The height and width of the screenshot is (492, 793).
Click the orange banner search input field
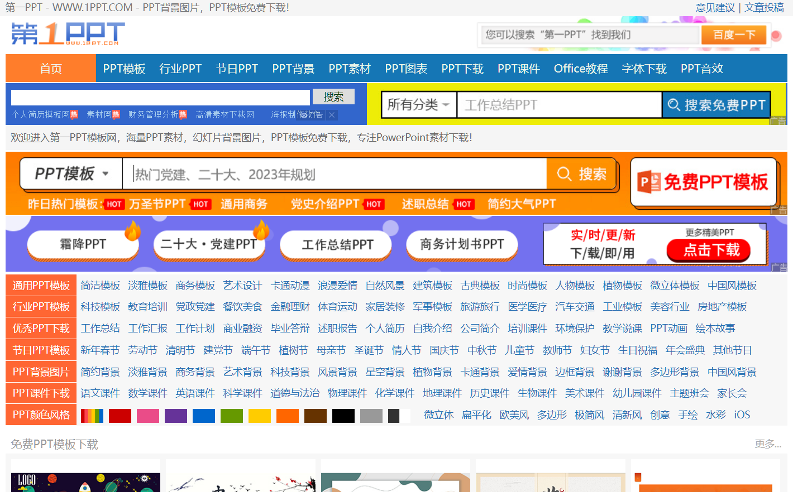pyautogui.click(x=335, y=173)
